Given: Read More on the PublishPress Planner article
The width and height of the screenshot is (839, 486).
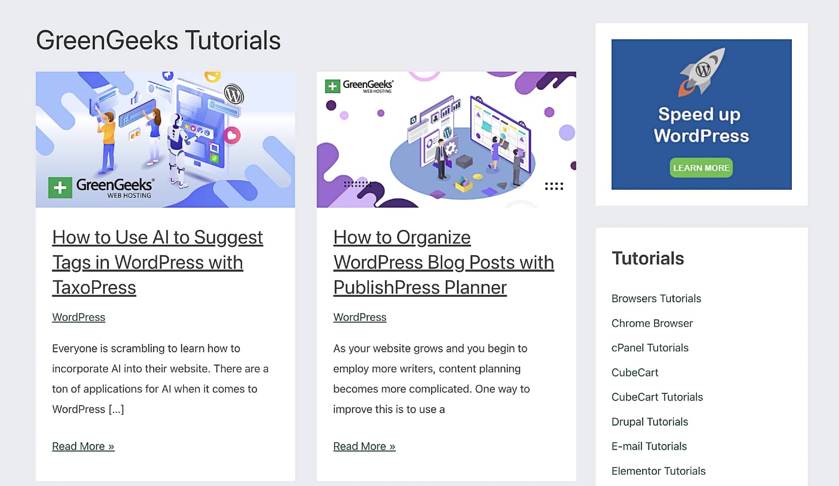Looking at the screenshot, I should click(x=364, y=446).
